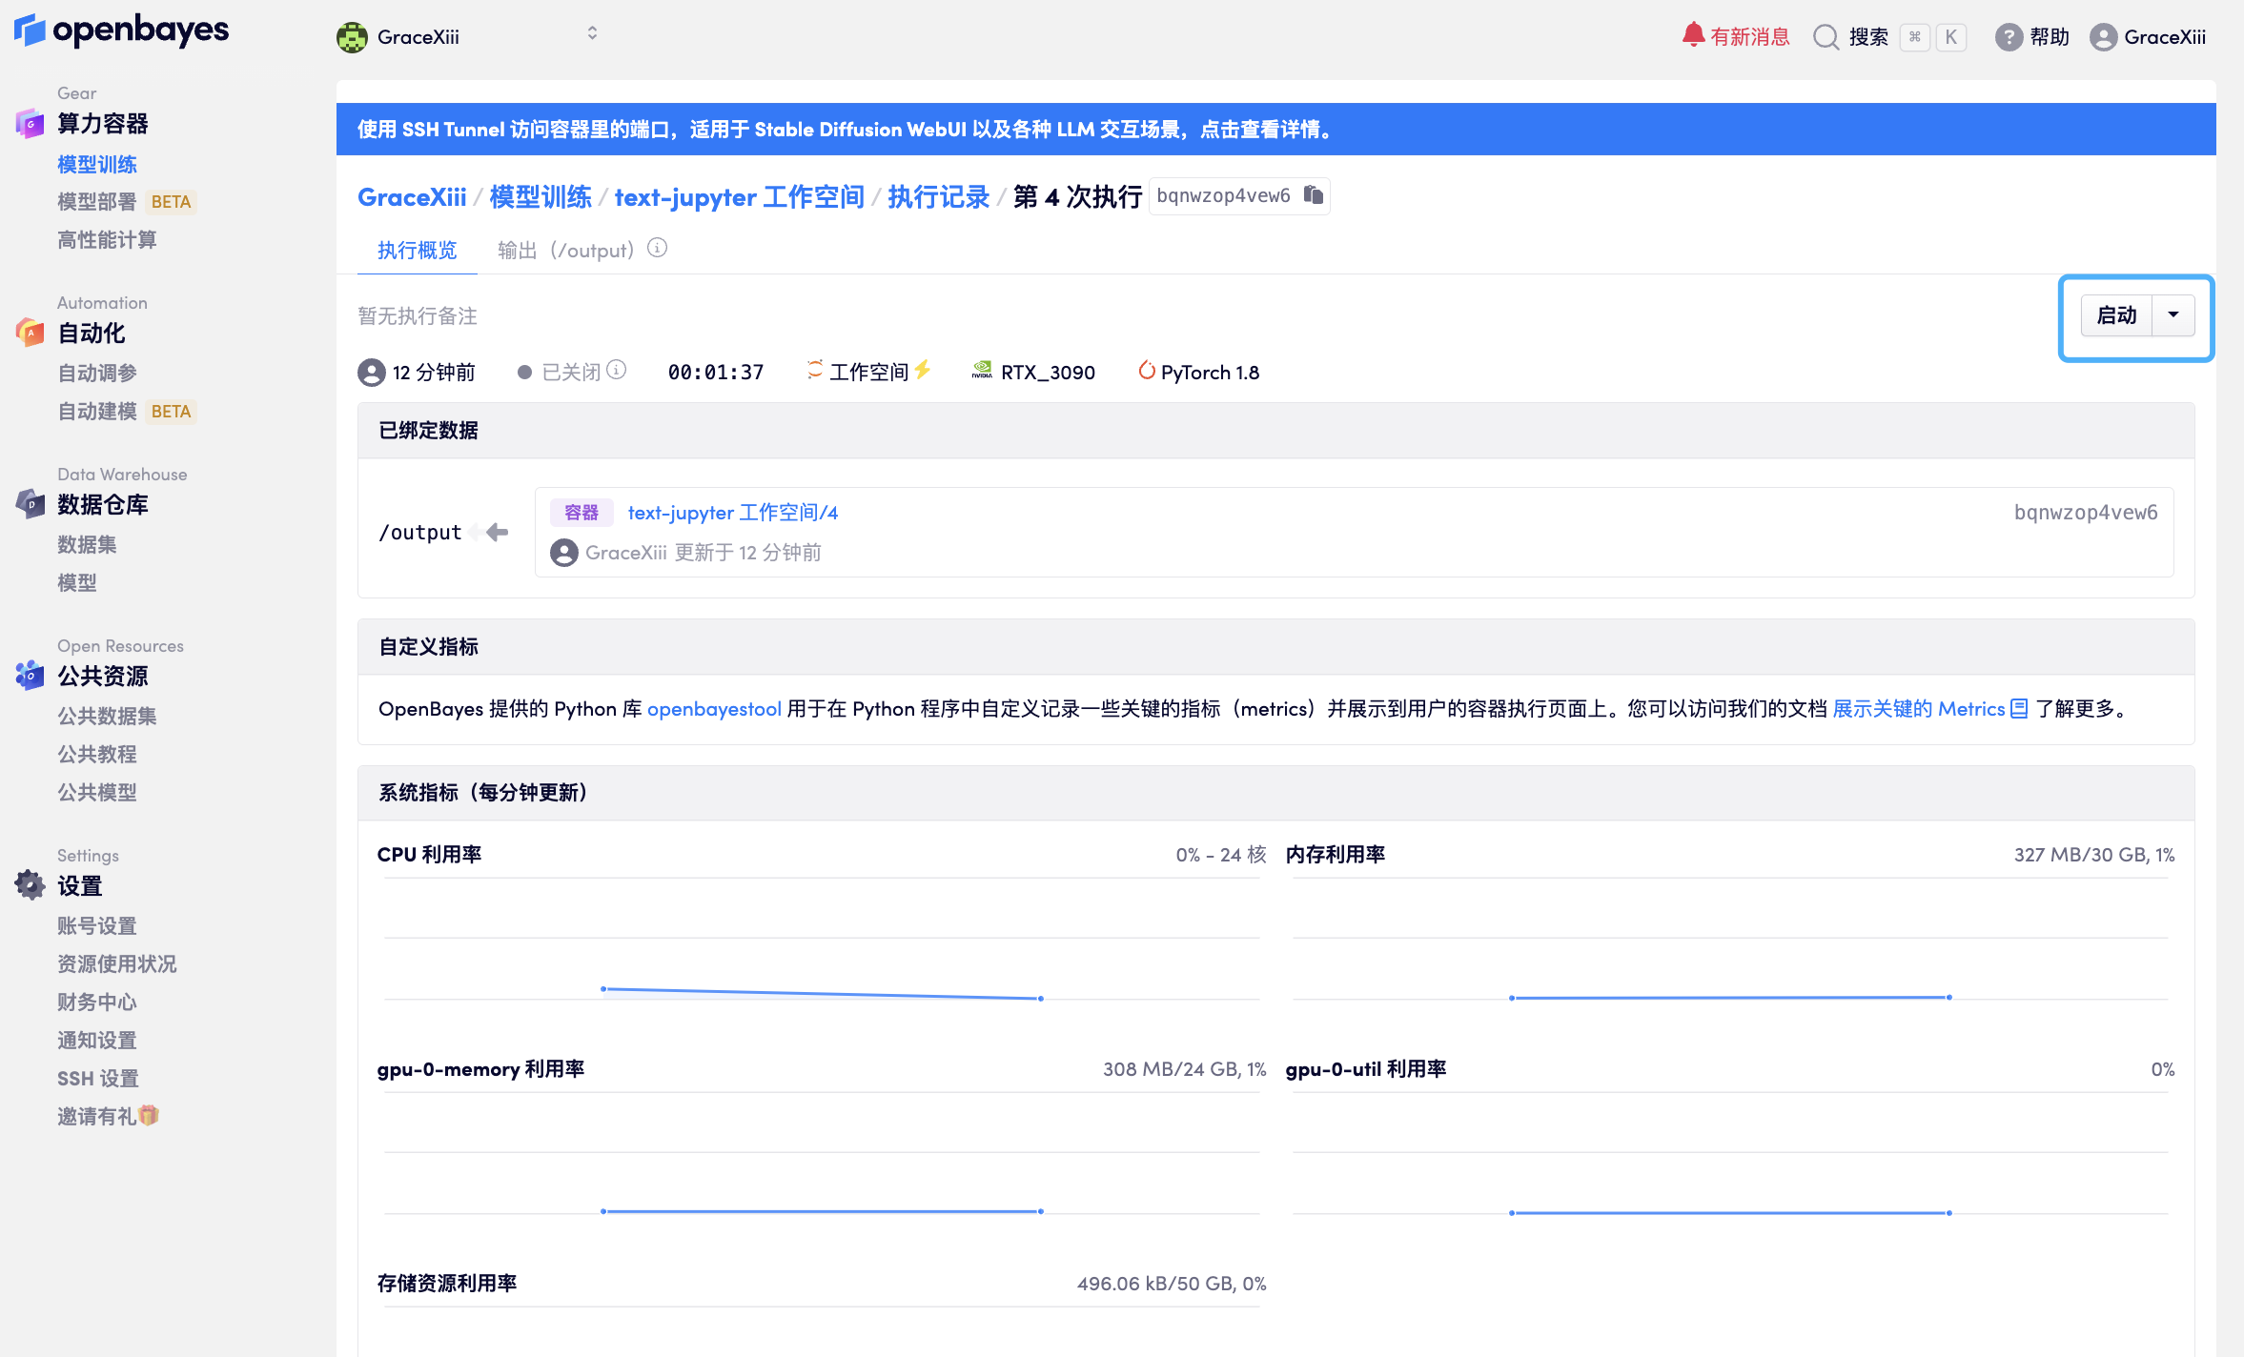Click the help question mark icon
This screenshot has width=2244, height=1357.
pyautogui.click(x=2009, y=37)
